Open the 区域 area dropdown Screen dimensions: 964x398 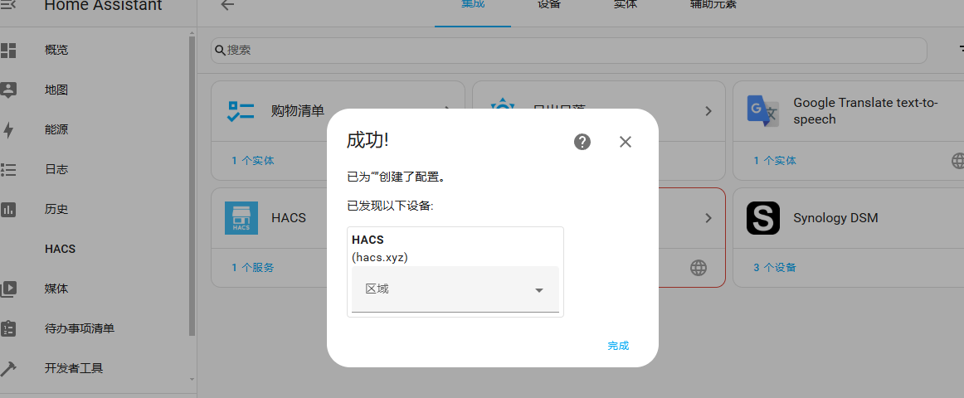455,289
